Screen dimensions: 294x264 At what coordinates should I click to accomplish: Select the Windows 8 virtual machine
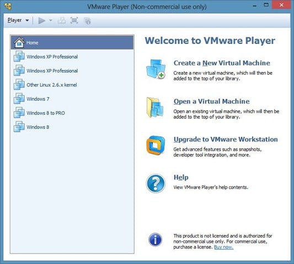72,127
